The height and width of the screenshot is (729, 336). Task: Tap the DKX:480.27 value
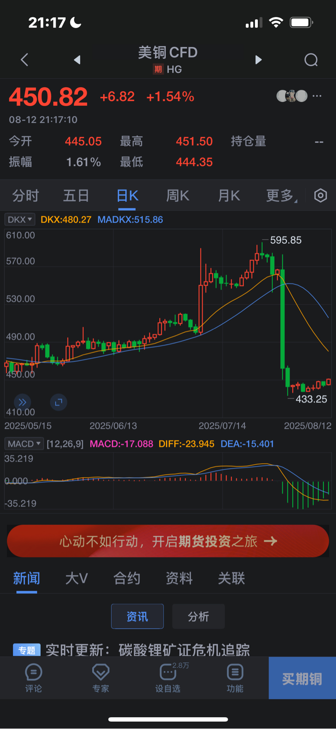[66, 219]
